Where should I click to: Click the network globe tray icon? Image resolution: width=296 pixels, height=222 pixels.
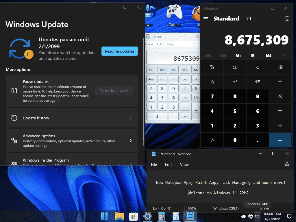click(x=251, y=216)
